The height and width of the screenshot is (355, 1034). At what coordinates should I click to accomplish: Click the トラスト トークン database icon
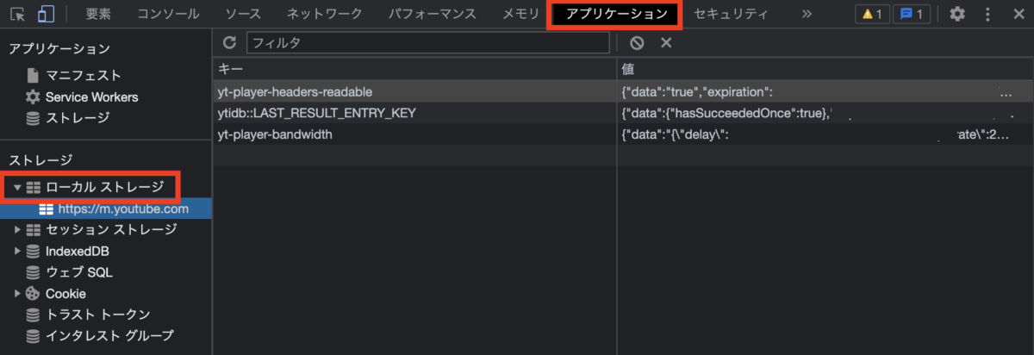point(33,315)
